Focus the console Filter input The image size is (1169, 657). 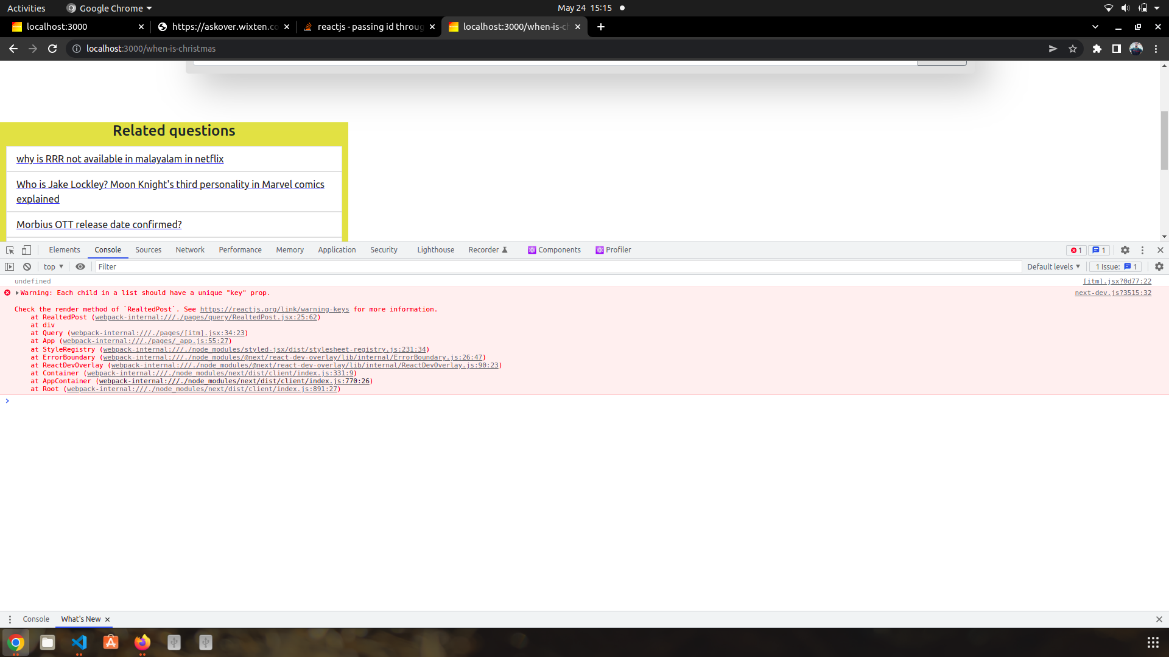558,266
